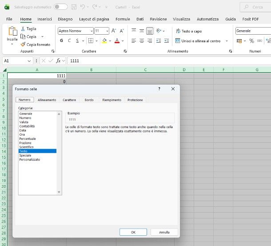Align text left
The image size is (271, 246).
(x=134, y=41)
